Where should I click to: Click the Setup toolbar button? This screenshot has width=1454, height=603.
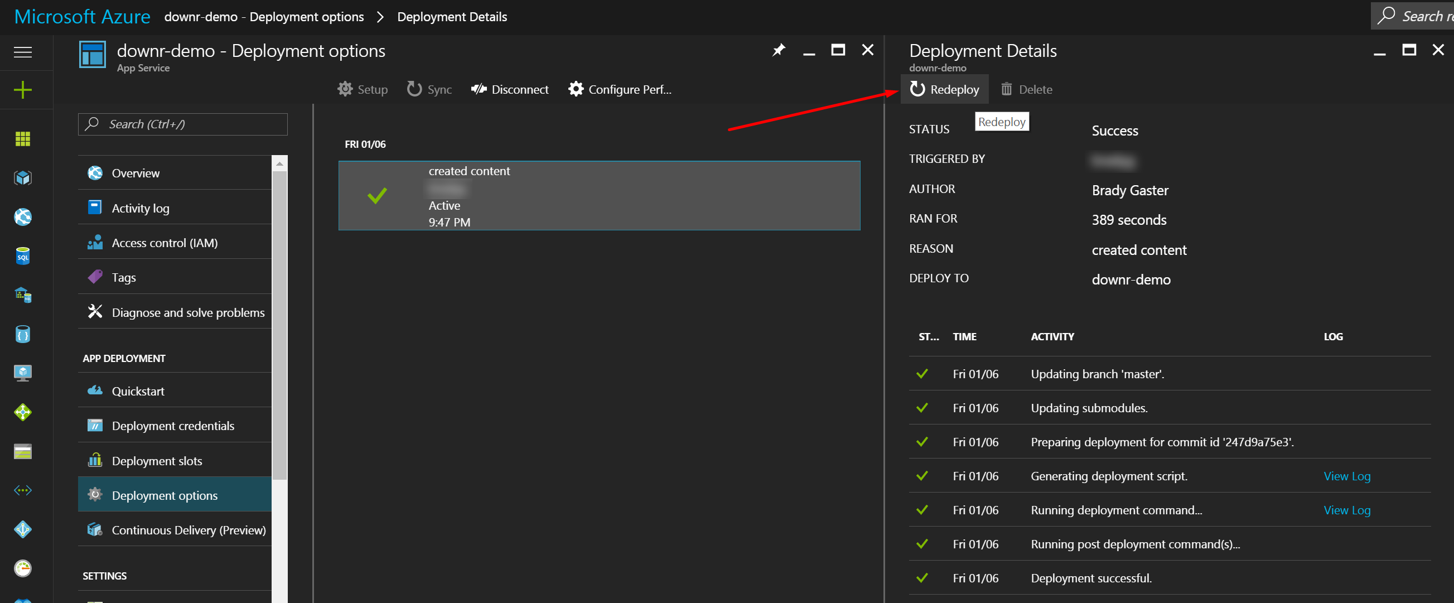pos(363,89)
